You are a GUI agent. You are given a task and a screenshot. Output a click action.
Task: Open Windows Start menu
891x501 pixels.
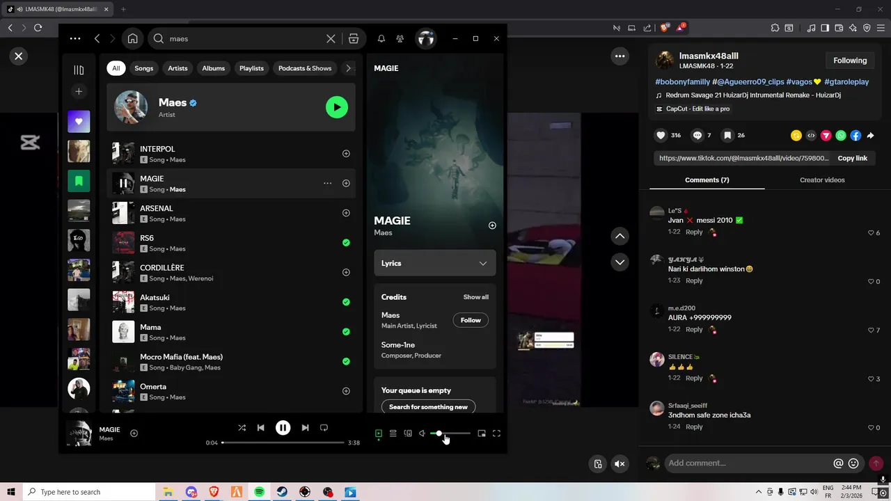11,492
